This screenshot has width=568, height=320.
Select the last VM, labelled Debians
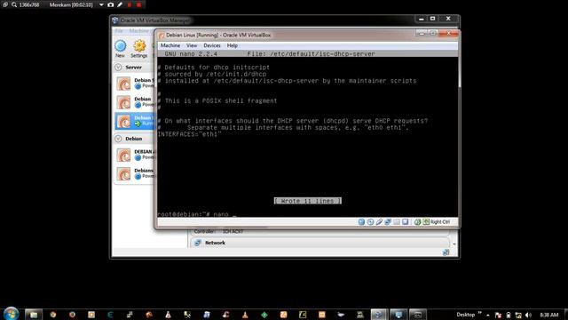(135, 173)
